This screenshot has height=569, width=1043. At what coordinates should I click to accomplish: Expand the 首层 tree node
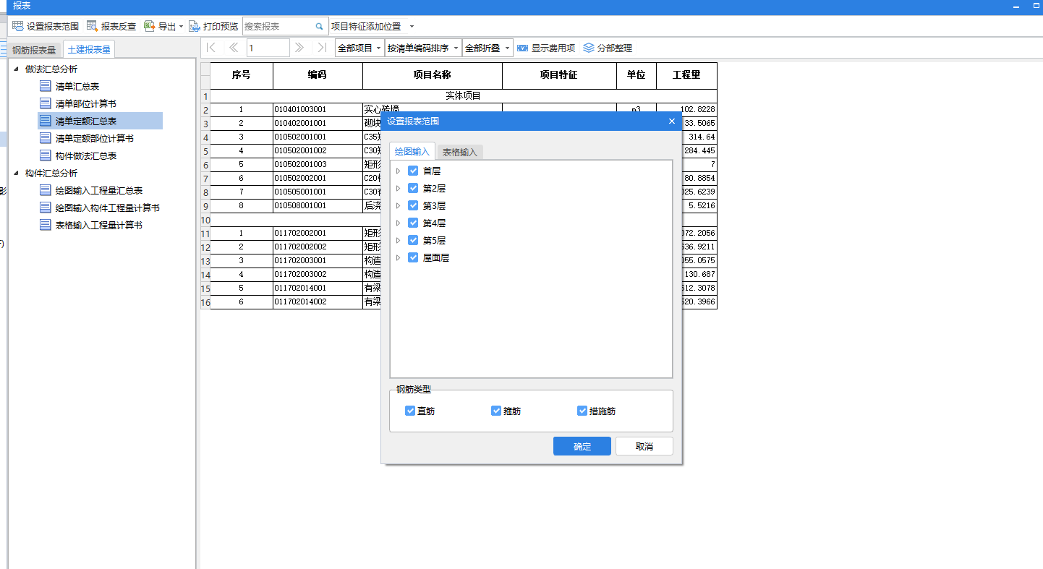click(398, 171)
